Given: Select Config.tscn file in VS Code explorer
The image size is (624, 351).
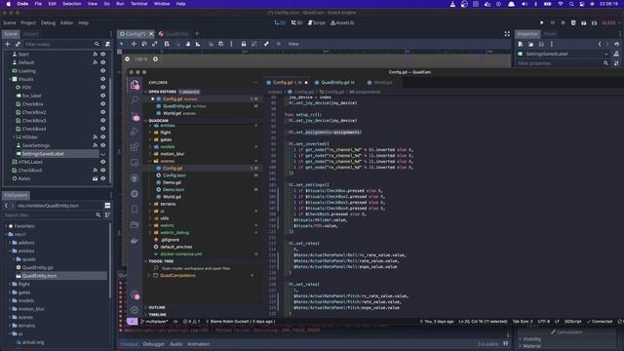Looking at the screenshot, I should tap(174, 175).
